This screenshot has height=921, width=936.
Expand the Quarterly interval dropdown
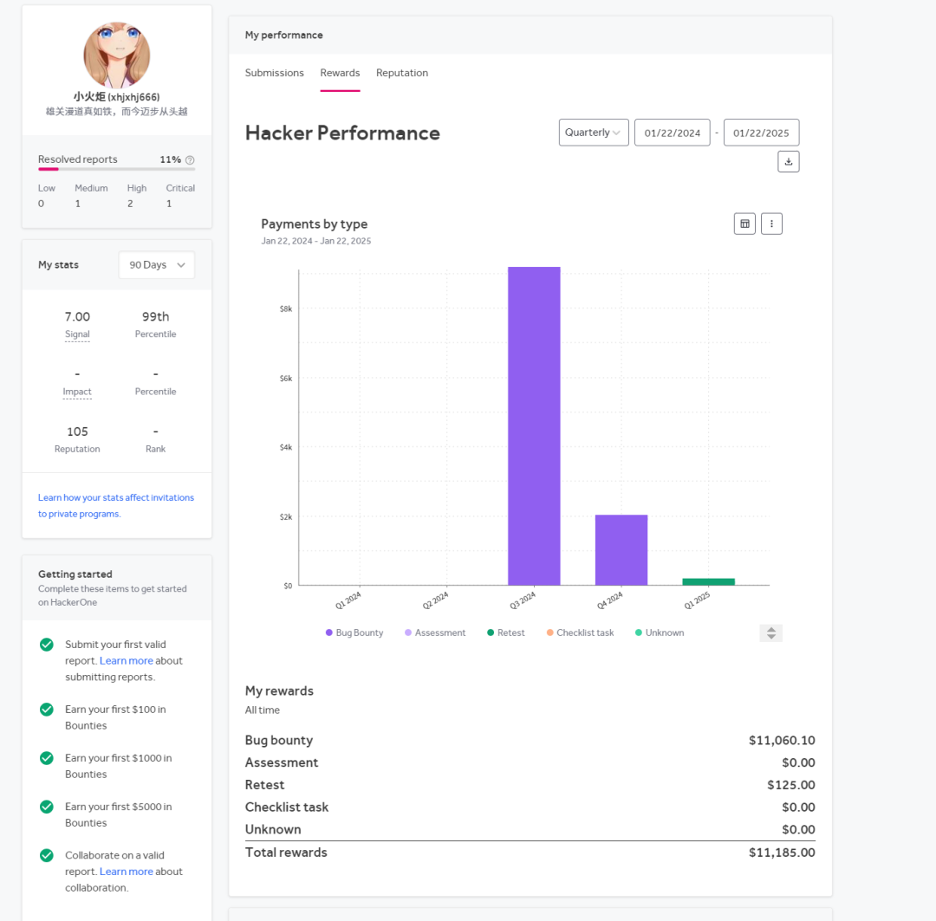click(x=594, y=133)
